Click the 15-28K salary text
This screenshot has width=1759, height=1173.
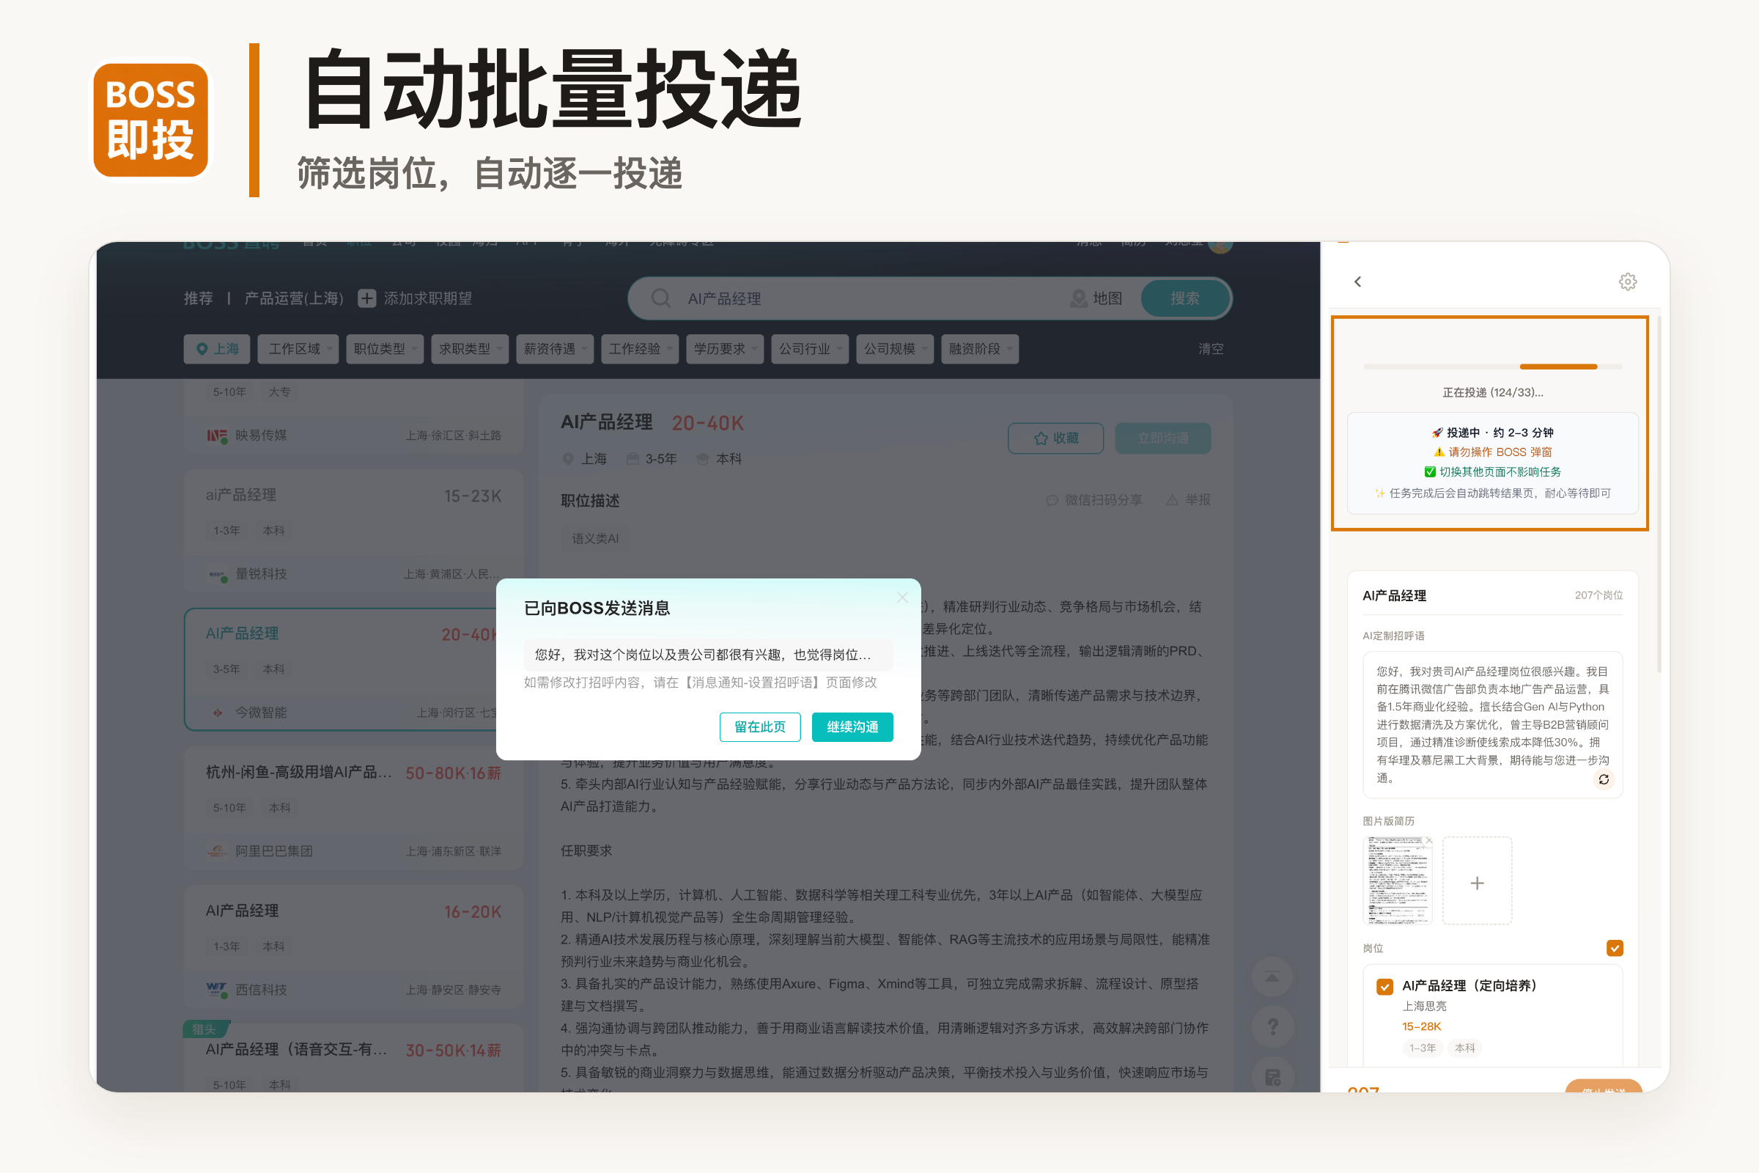coord(1421,1026)
